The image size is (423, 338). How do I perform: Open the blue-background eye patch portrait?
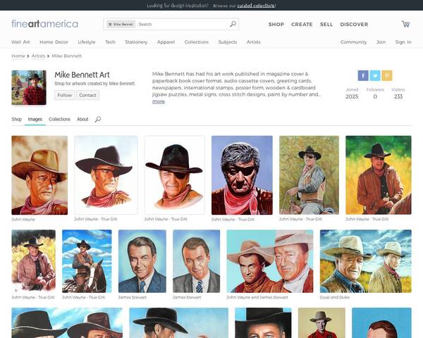point(242,175)
